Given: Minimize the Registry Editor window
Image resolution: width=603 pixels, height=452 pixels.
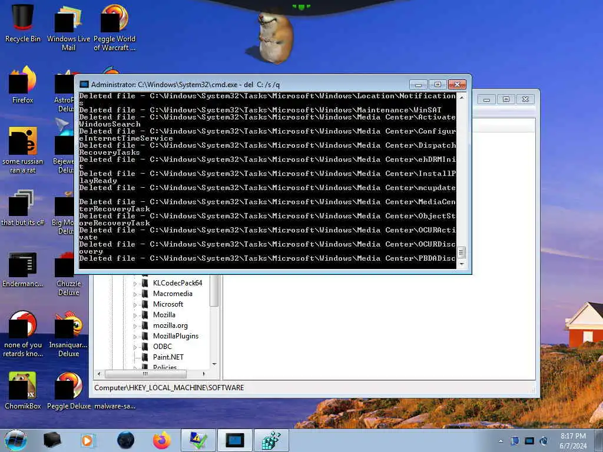Looking at the screenshot, I should [486, 99].
